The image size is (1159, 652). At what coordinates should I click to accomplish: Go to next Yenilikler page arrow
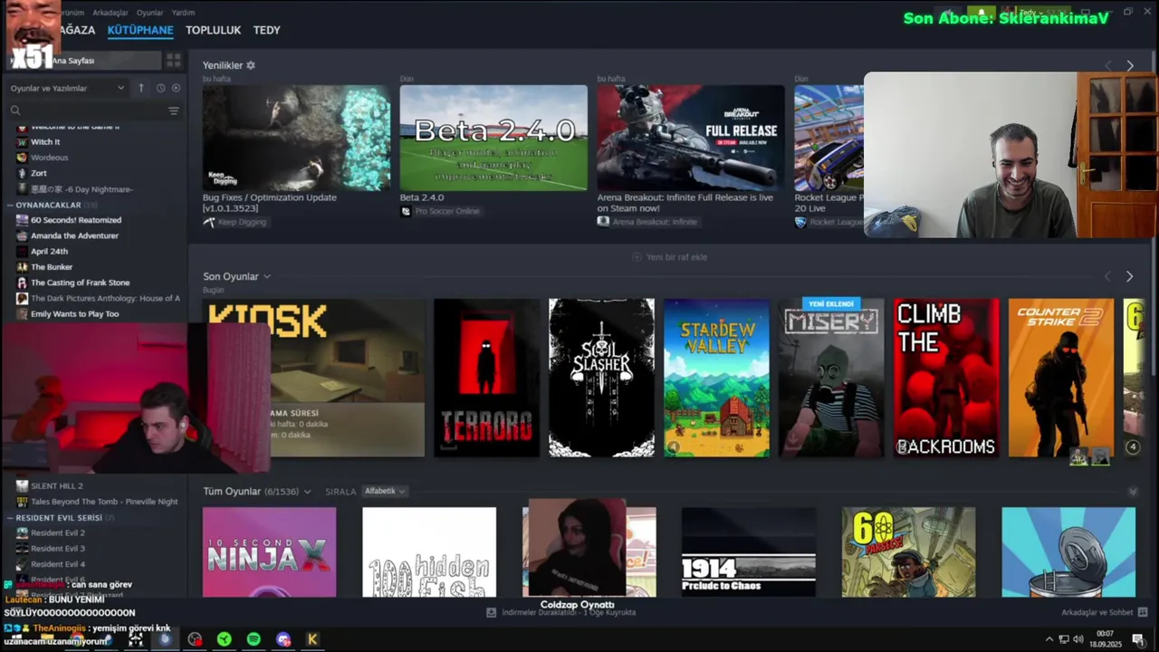click(1130, 65)
